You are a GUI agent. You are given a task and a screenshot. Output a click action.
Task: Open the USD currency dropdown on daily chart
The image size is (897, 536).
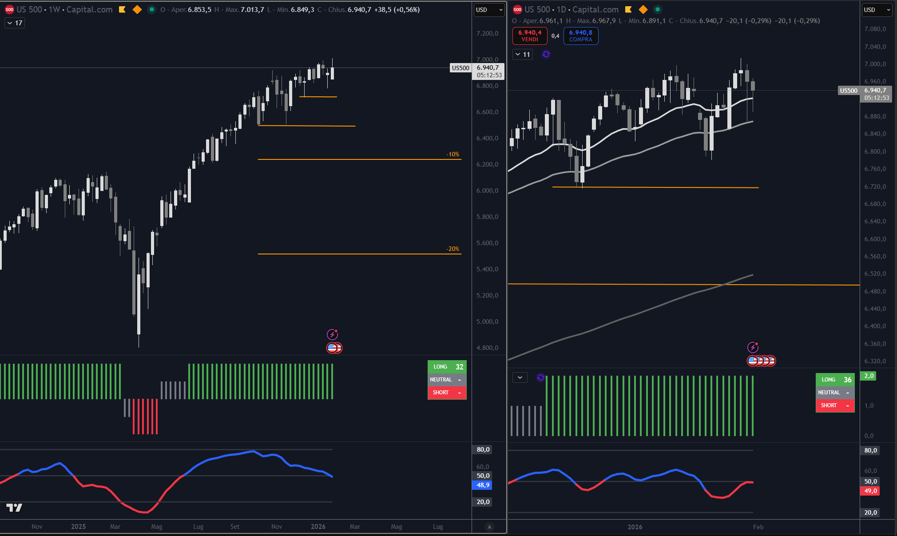coord(877,10)
